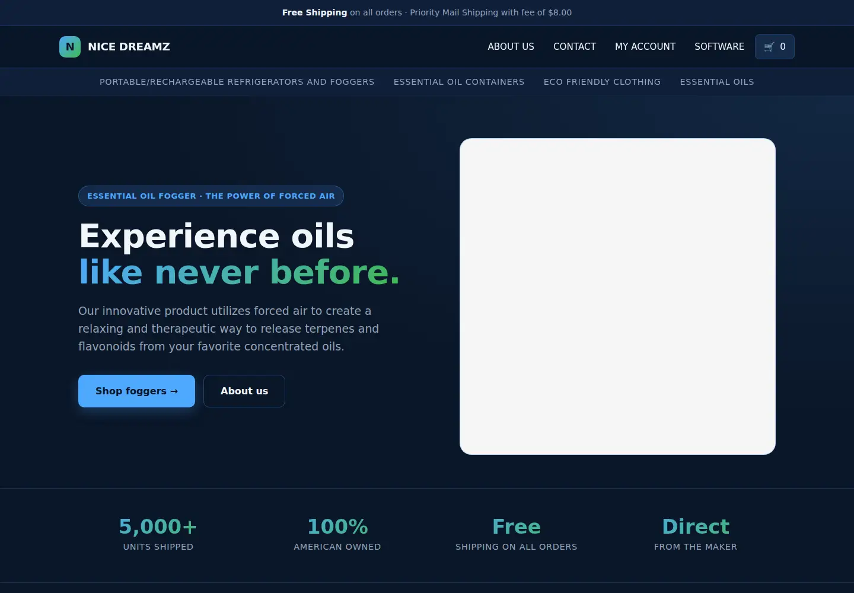Screen dimensions: 854x593
Task: Open the SOFTWARE menu item
Action: click(719, 47)
